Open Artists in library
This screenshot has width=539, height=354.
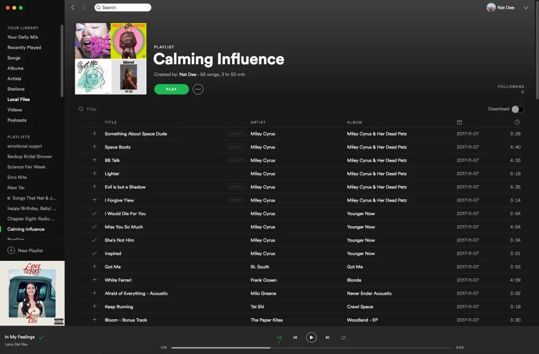[14, 78]
